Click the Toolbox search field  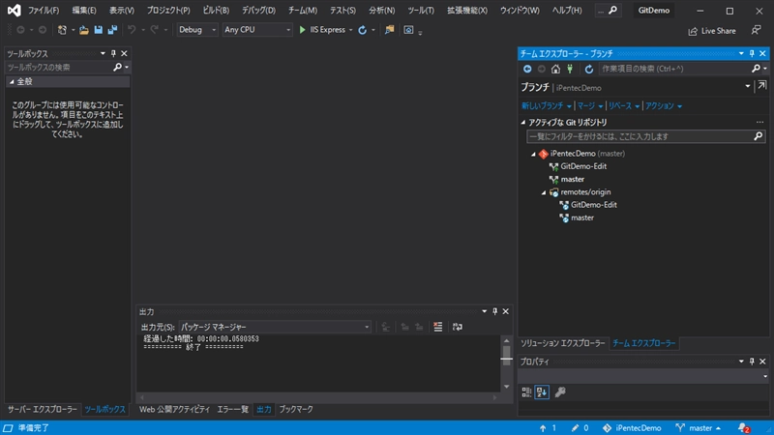59,67
